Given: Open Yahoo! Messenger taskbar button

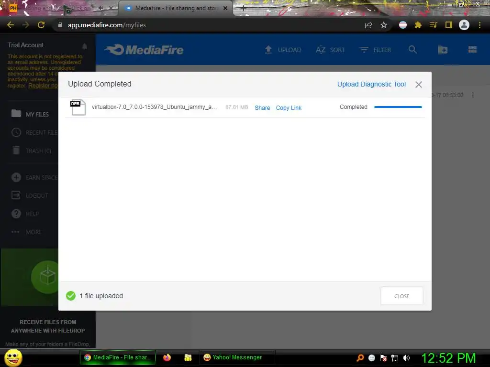Looking at the screenshot, I should coord(237,357).
